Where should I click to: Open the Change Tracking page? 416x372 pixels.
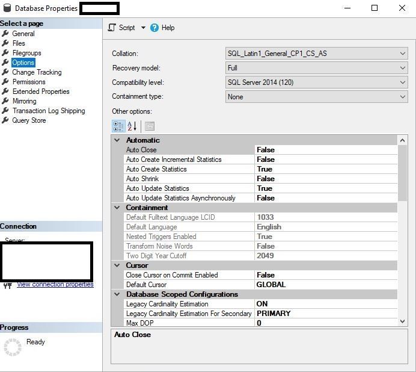pos(37,72)
